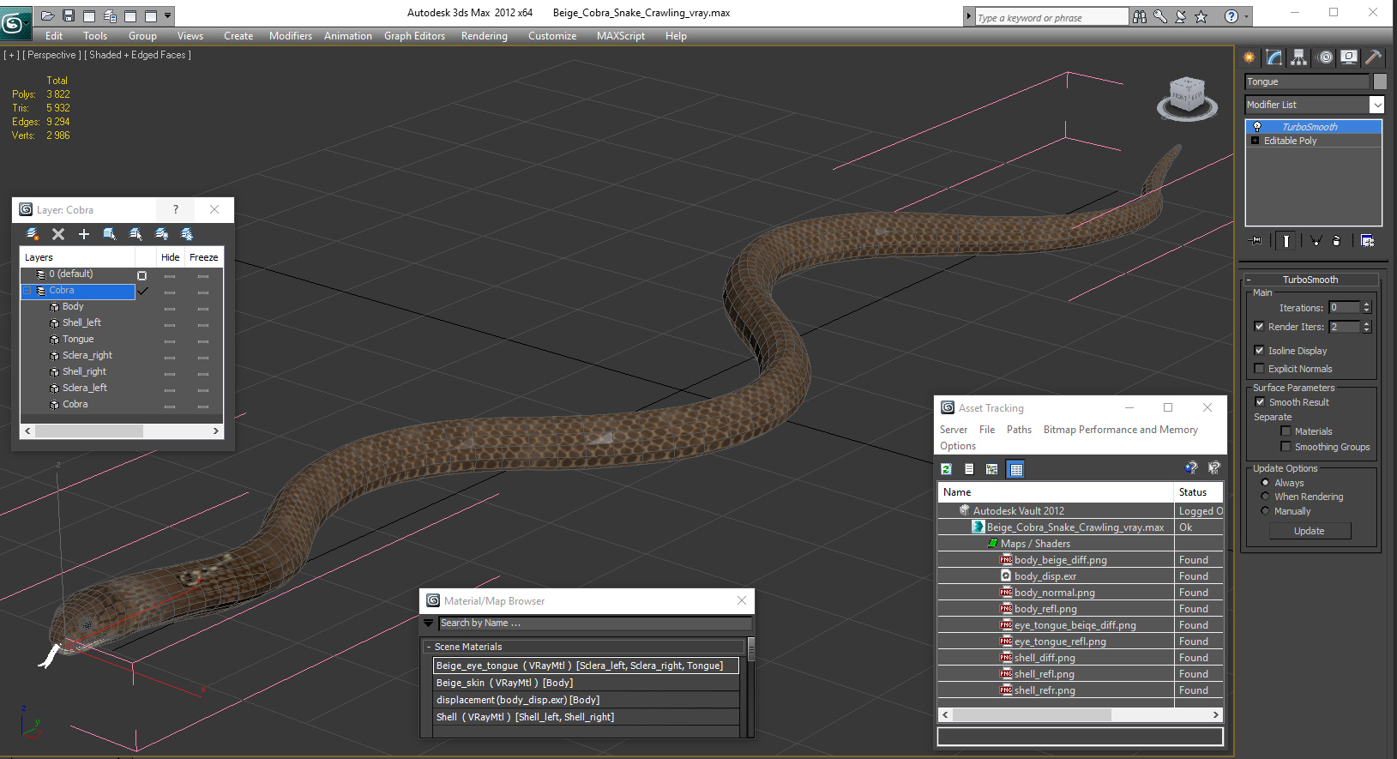This screenshot has width=1397, height=759.
Task: Open the MAXScript menu
Action: (621, 36)
